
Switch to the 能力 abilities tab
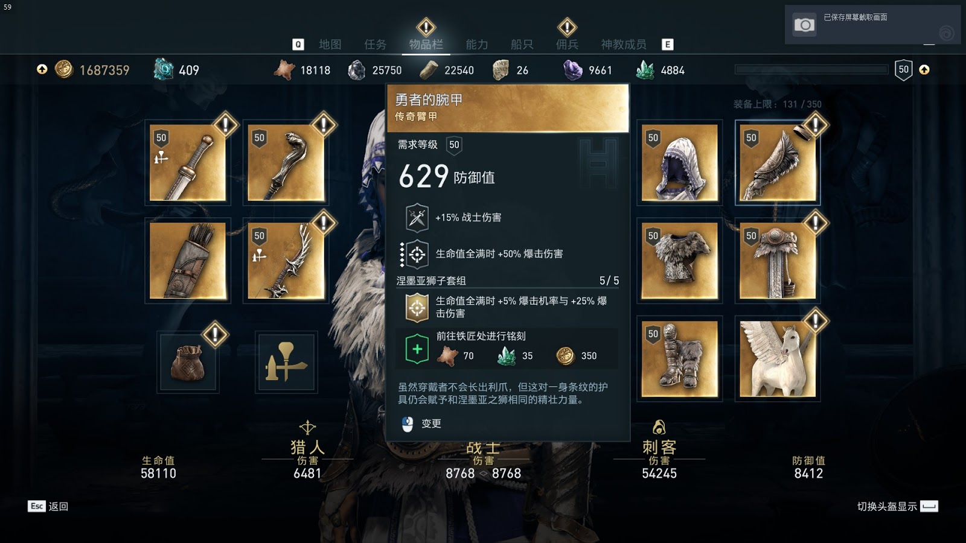coord(476,45)
